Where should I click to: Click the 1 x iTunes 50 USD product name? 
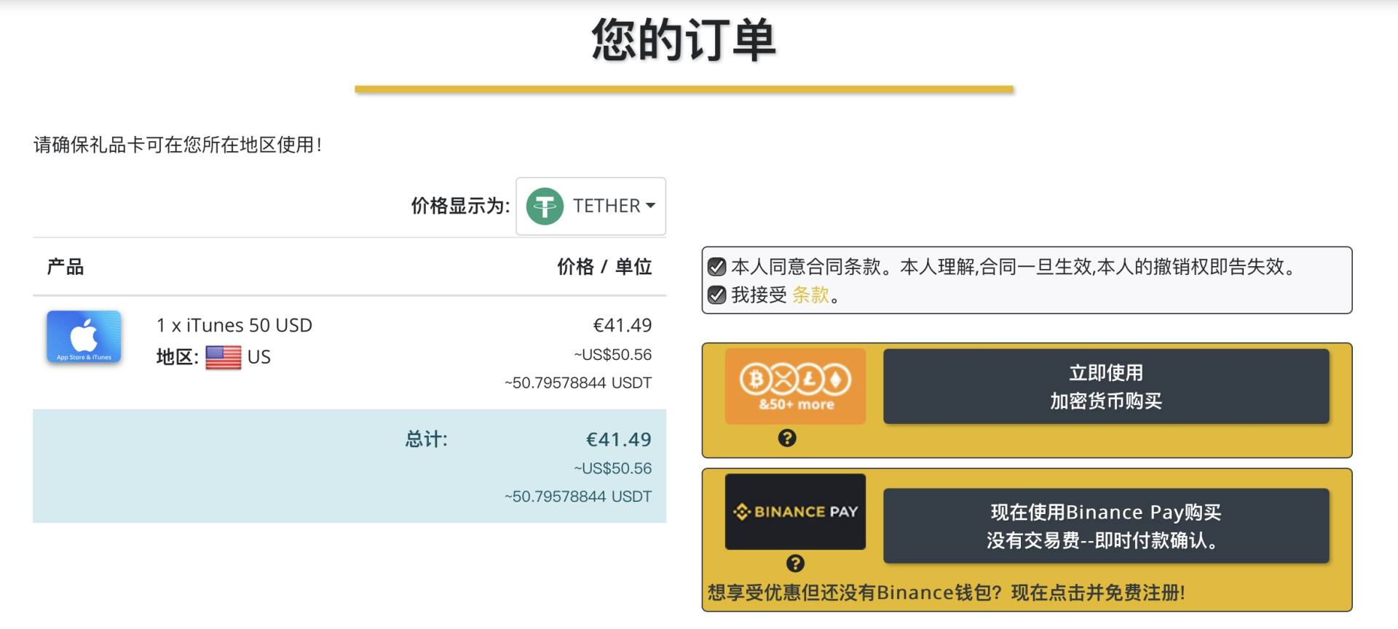click(234, 325)
